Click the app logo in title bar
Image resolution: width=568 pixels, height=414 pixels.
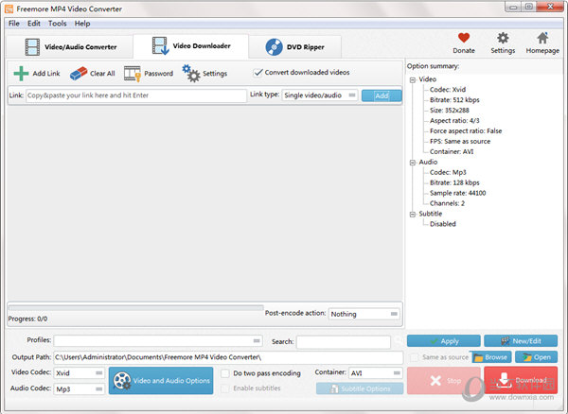(9, 9)
